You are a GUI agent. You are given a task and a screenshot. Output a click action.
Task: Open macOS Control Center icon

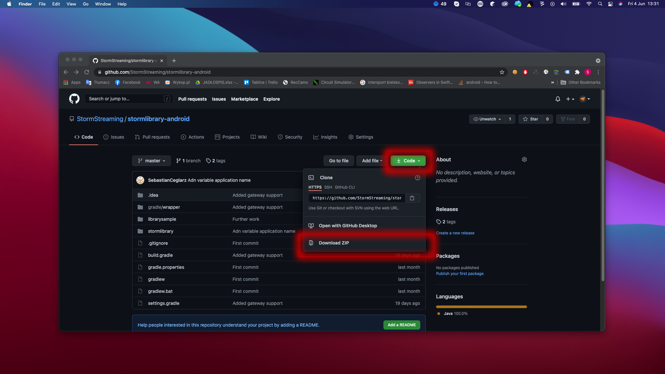[x=610, y=4]
